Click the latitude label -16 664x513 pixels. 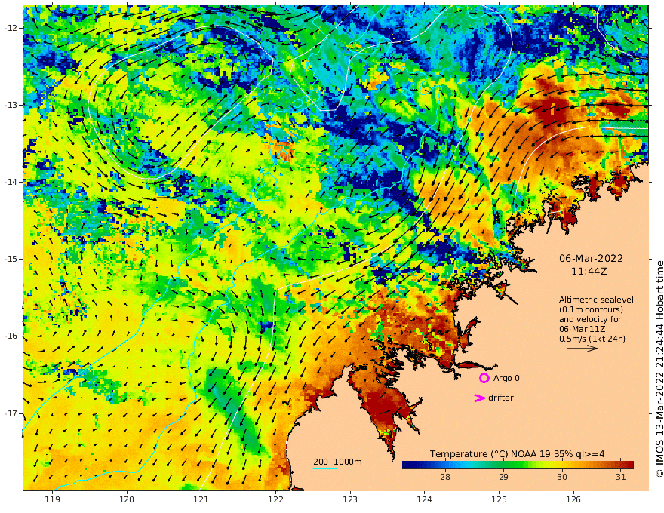click(11, 336)
